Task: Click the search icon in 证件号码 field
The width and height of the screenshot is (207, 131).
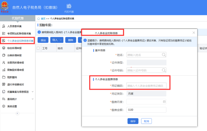Action: (164, 70)
